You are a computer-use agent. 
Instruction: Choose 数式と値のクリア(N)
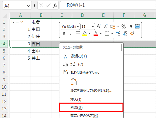(91, 115)
